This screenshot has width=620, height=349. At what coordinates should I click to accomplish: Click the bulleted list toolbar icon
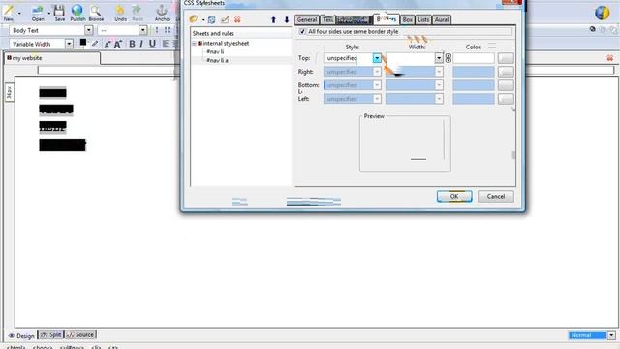pos(168,30)
